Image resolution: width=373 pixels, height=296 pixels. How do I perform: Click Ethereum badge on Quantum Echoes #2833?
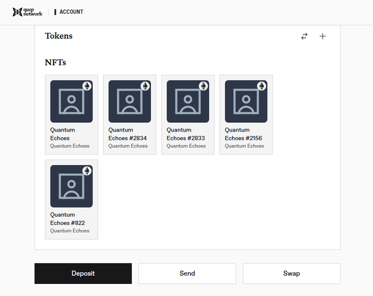(204, 86)
